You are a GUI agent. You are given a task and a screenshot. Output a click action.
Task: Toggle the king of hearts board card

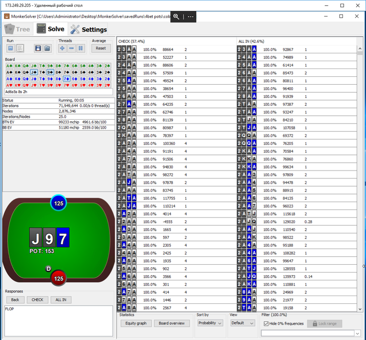click(17, 85)
